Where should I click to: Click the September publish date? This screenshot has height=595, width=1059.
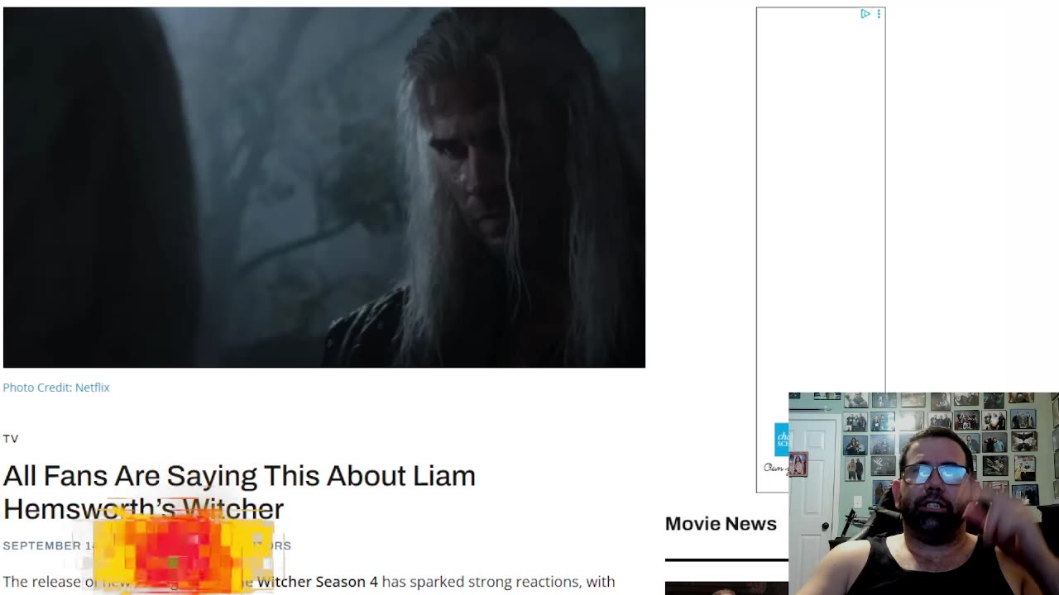pyautogui.click(x=48, y=545)
